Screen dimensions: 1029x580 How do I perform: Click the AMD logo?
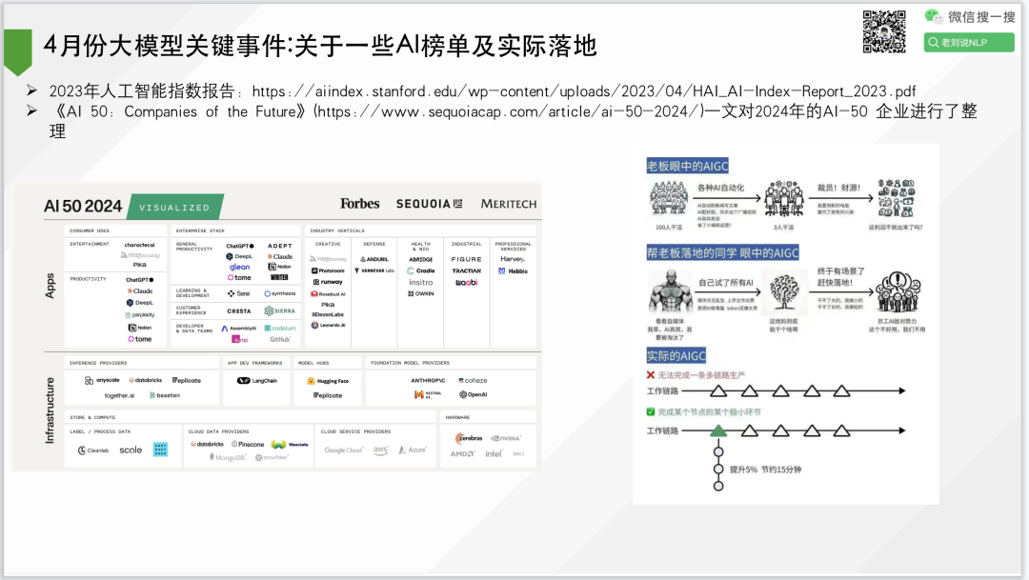[463, 454]
